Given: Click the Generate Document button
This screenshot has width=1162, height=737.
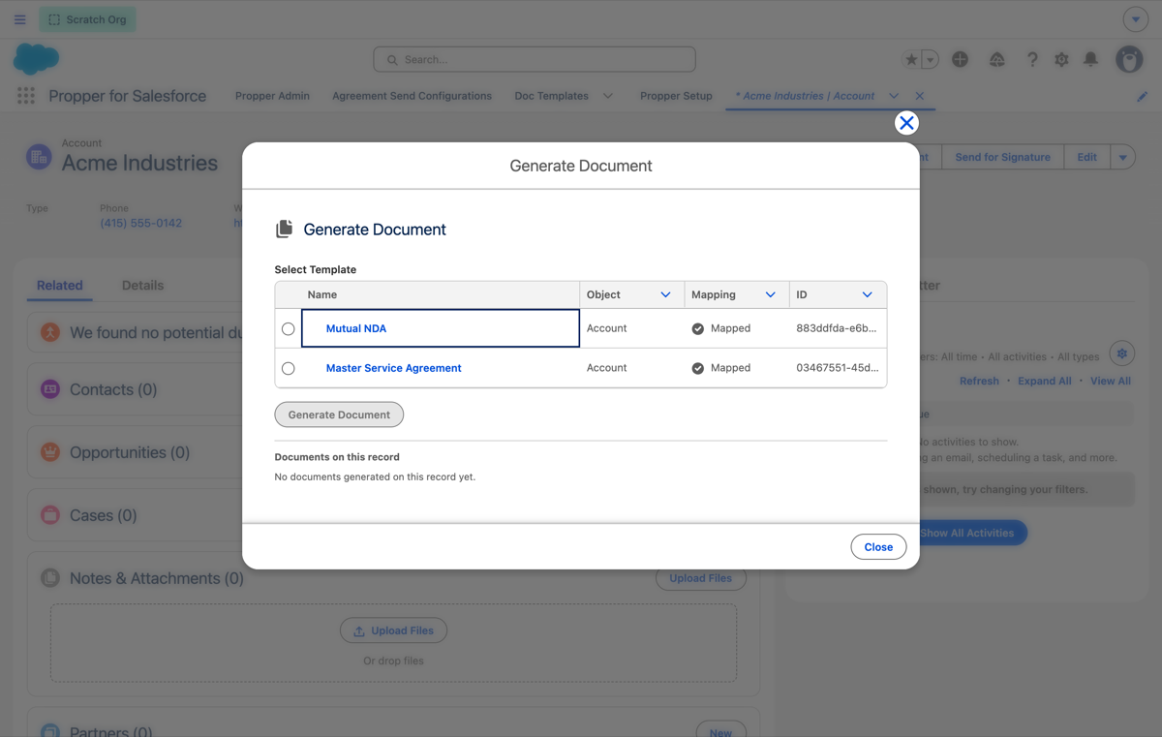Looking at the screenshot, I should 339,415.
